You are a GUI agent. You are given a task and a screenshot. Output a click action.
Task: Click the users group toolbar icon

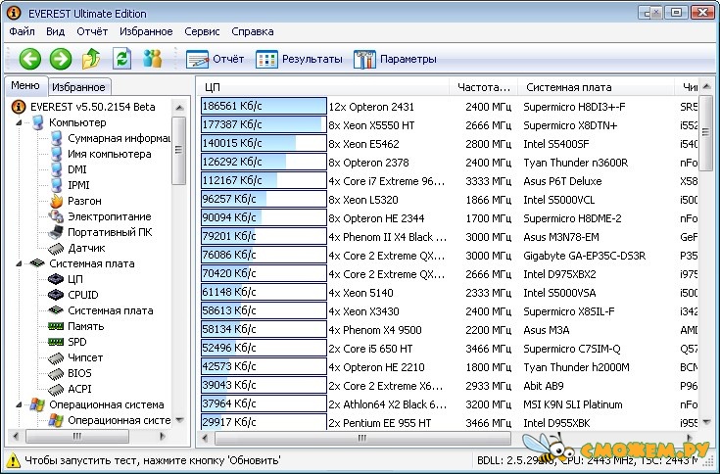pos(153,59)
